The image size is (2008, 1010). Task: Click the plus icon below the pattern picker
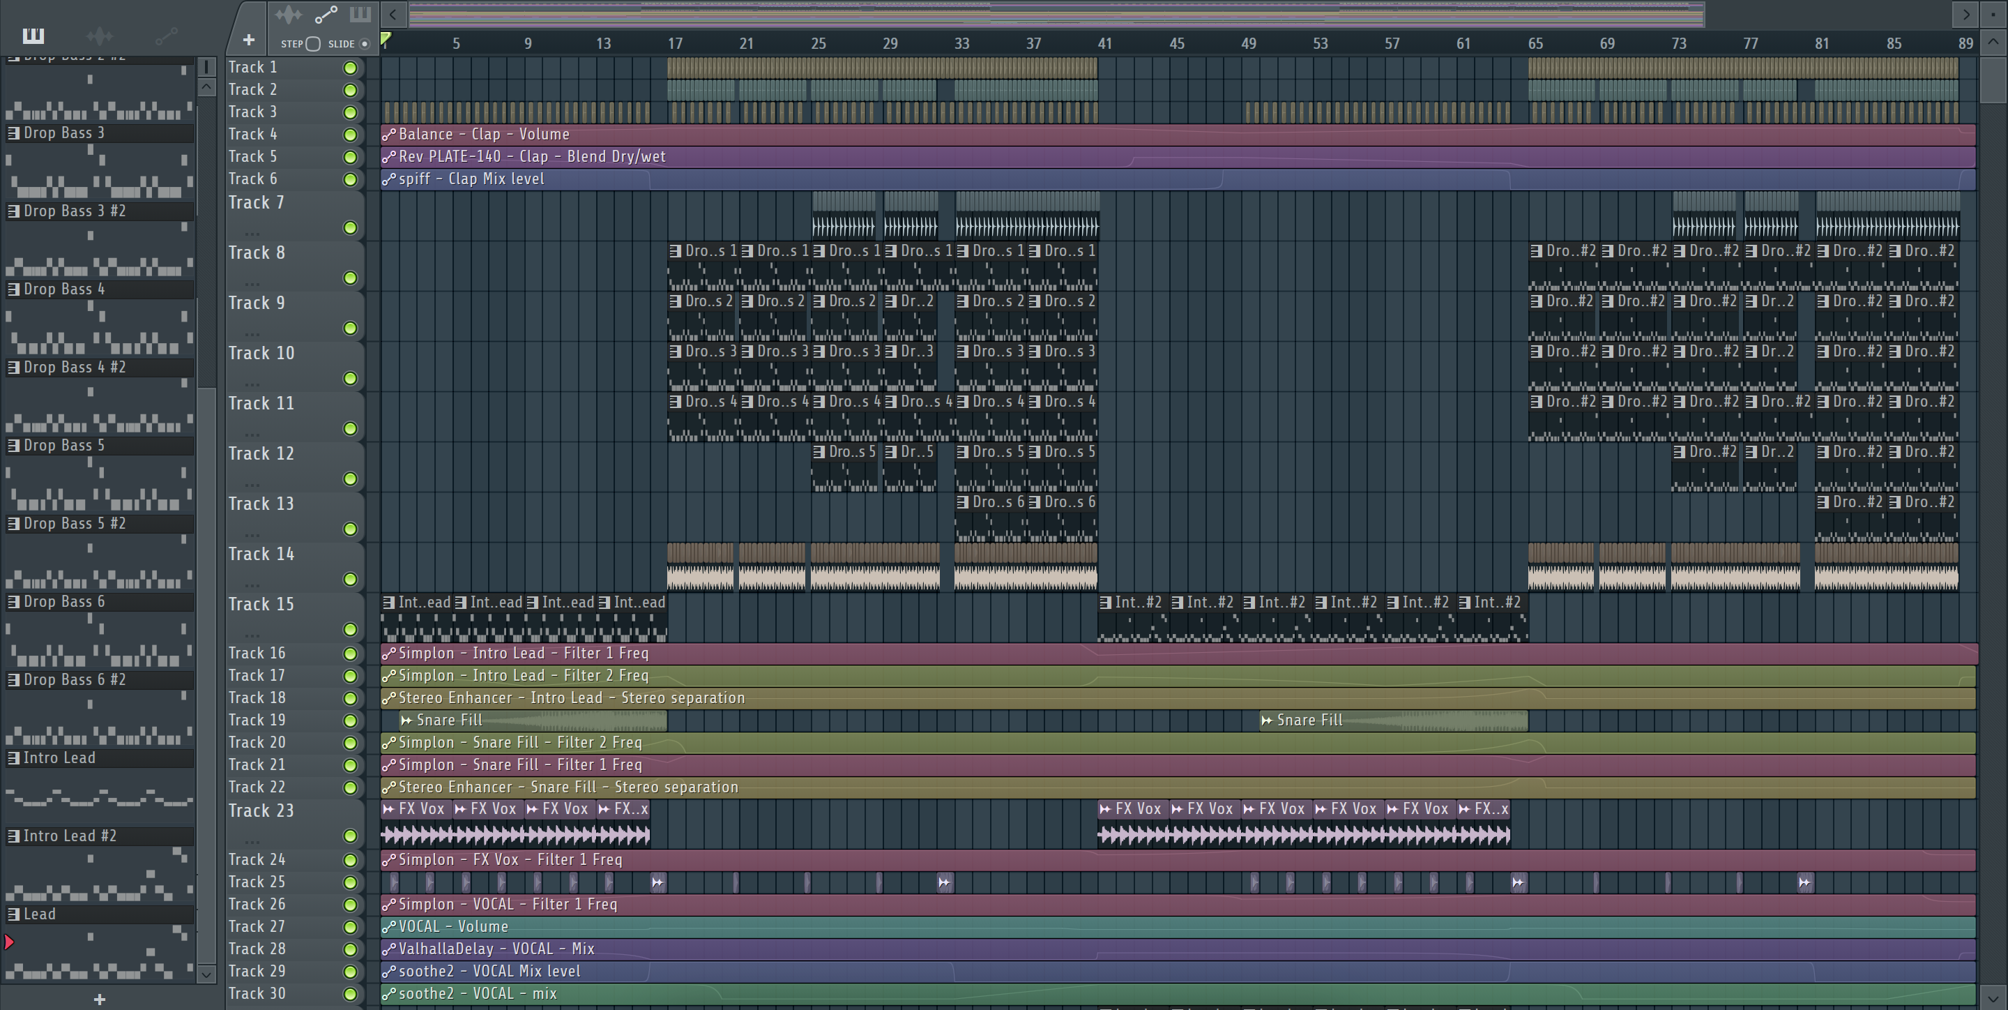coord(99,999)
